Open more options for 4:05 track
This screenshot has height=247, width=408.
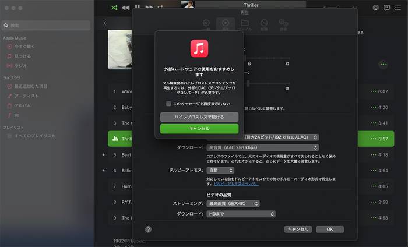pos(374,186)
